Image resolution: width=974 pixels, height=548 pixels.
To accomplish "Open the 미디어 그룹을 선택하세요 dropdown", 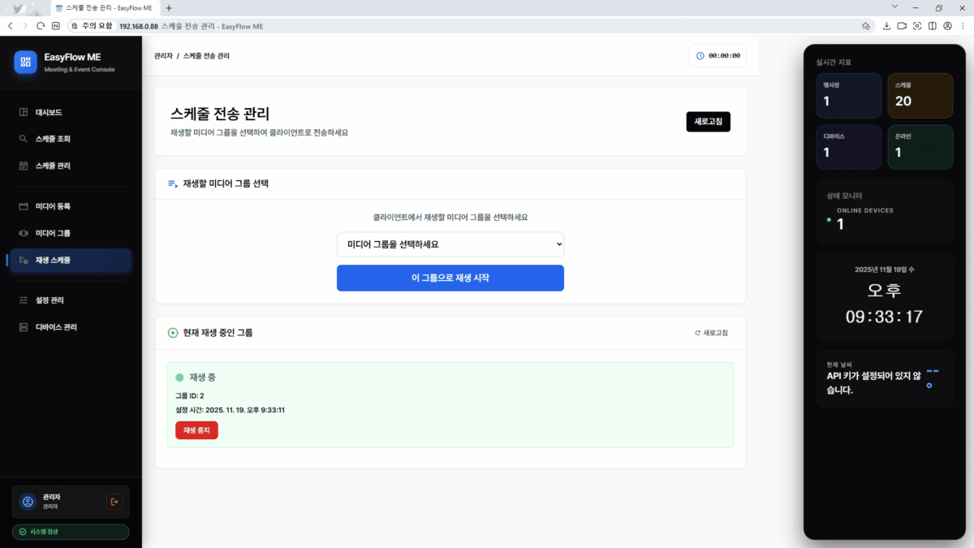I will click(450, 244).
